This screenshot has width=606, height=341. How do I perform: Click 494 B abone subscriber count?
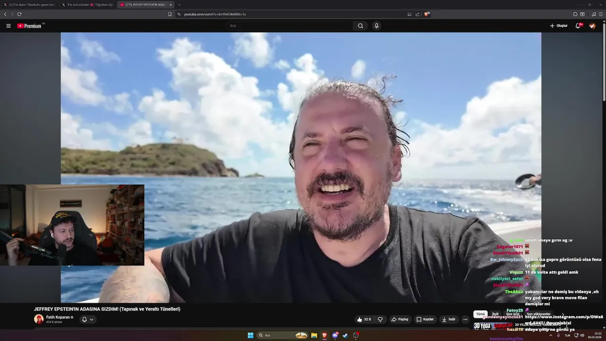point(54,322)
